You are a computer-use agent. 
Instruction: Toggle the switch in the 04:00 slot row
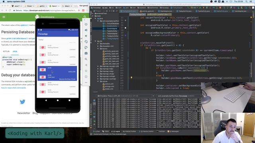pyautogui.click(x=43, y=85)
